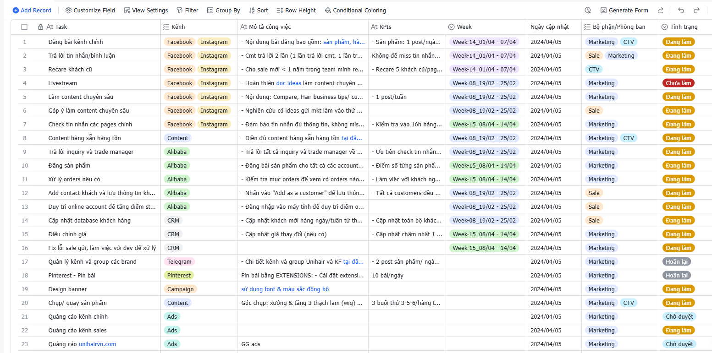Open the Filter options

(x=188, y=10)
